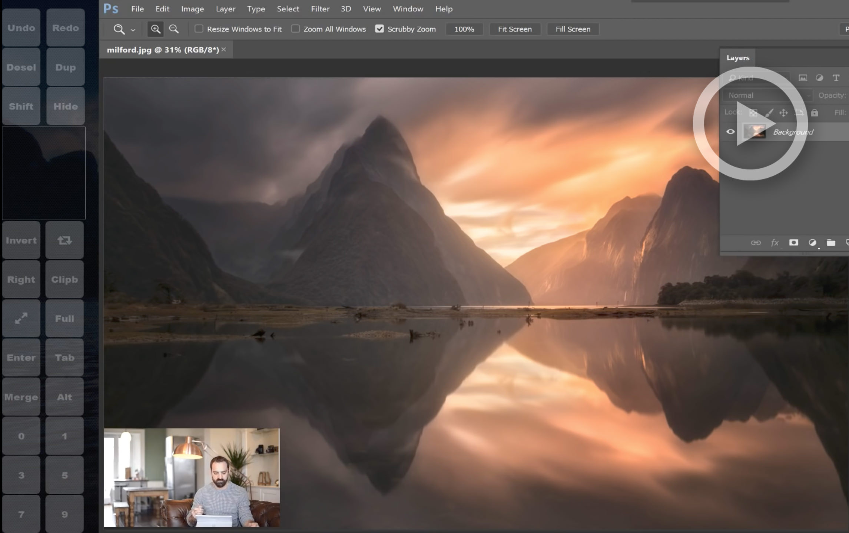The height and width of the screenshot is (533, 849).
Task: Open the Image menu
Action: [192, 9]
